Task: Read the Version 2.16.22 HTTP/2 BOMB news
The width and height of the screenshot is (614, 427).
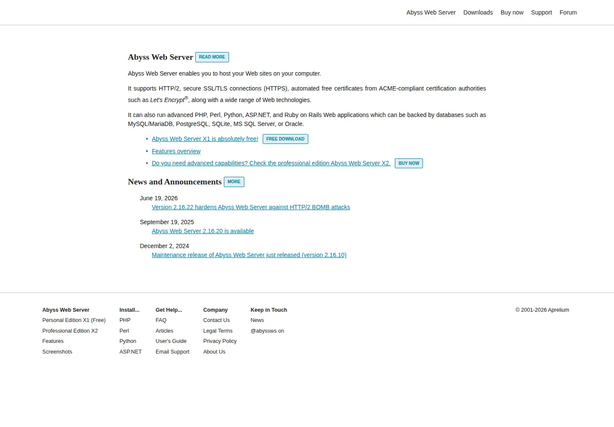Action: (251, 207)
